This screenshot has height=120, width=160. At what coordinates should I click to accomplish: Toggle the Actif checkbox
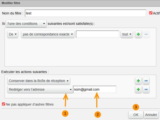151,13
